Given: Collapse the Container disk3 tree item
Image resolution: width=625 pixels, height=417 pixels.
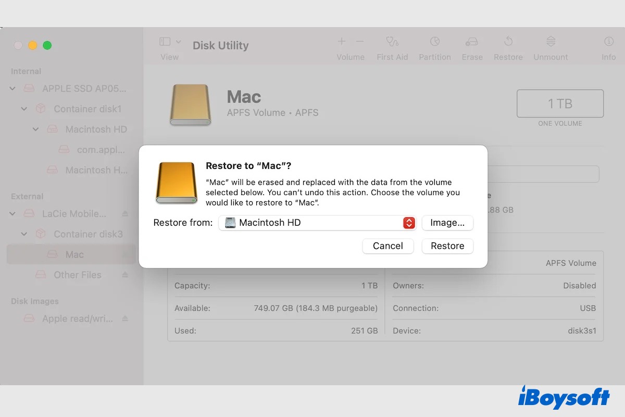Looking at the screenshot, I should [24, 234].
